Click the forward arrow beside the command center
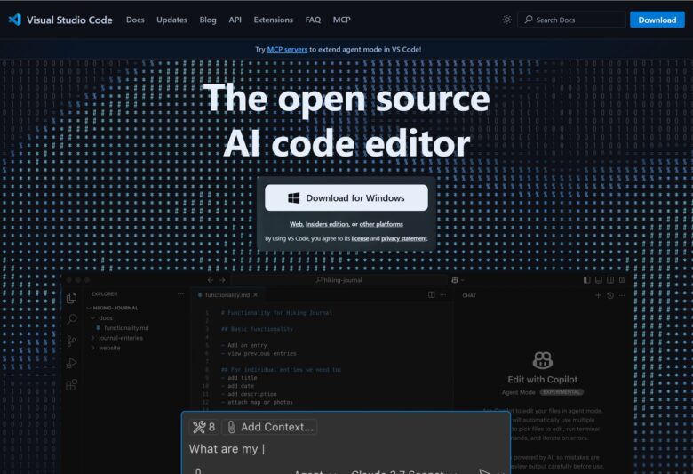 [222, 280]
